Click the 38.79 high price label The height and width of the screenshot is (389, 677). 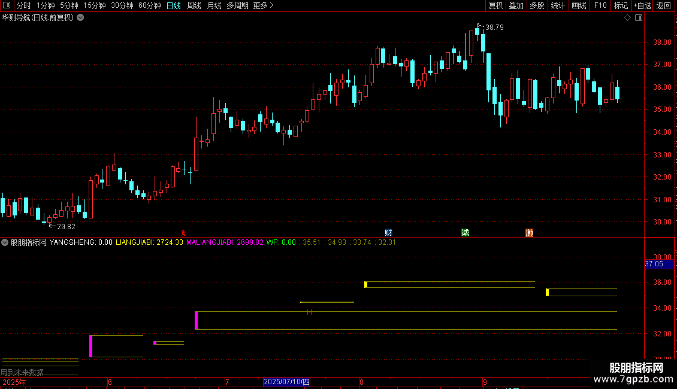point(494,28)
